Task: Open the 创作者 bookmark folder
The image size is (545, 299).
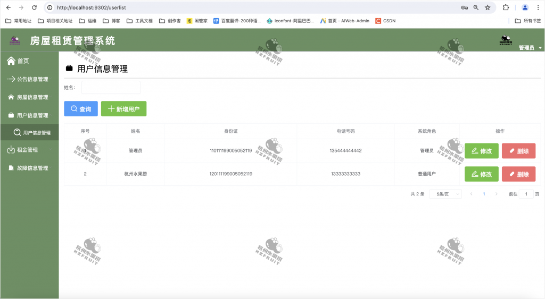Action: pos(170,21)
